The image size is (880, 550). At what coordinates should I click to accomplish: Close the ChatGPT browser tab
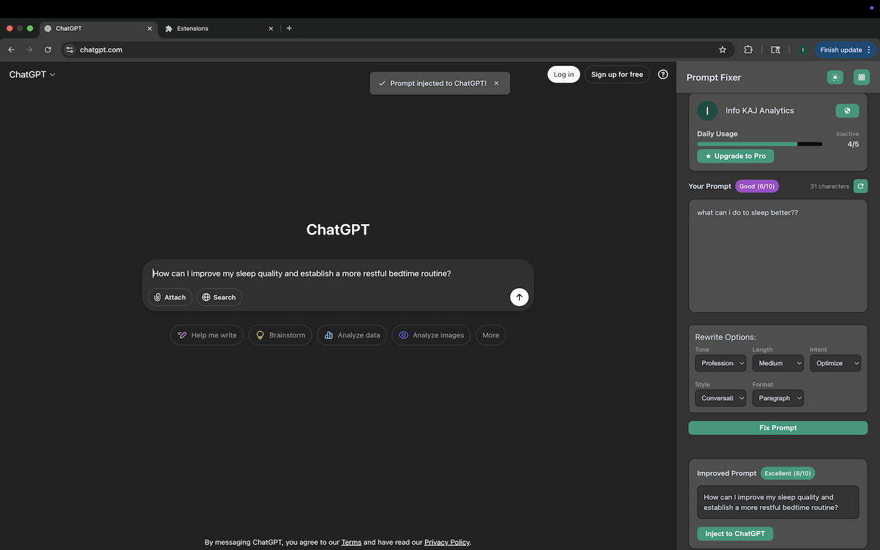click(x=150, y=28)
